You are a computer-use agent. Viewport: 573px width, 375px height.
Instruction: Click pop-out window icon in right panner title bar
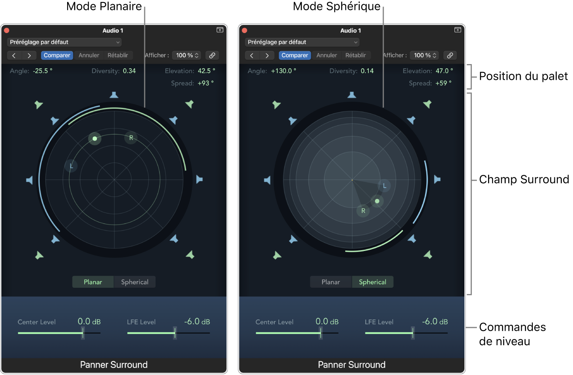point(458,30)
